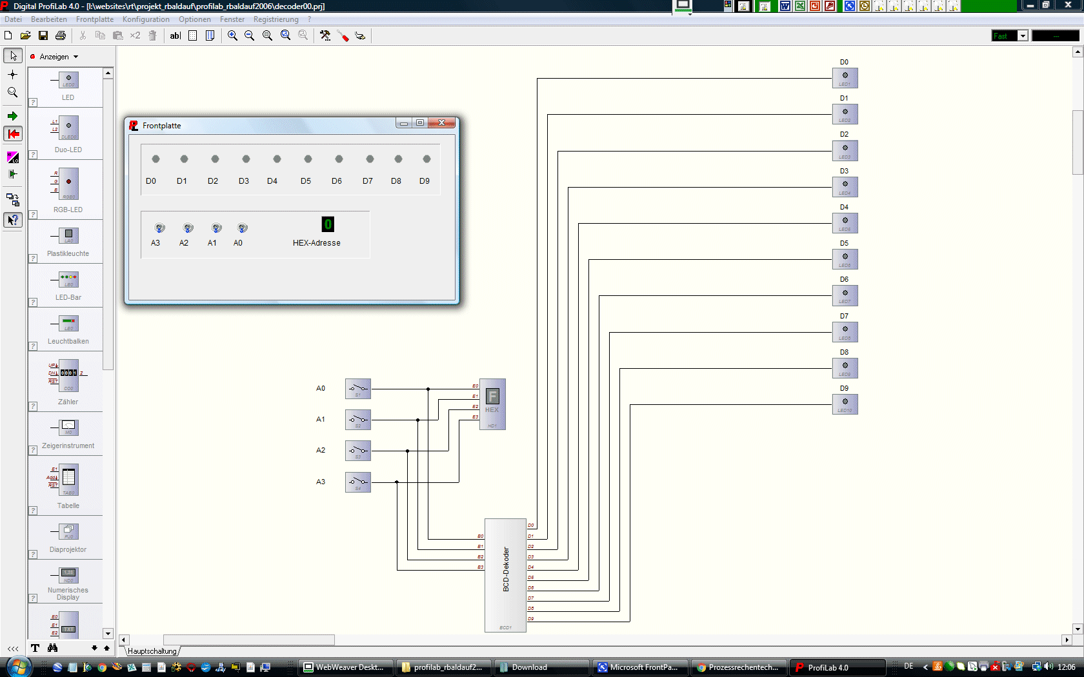1084x677 pixels.
Task: Activate the context help pointer icon
Action: tap(13, 220)
